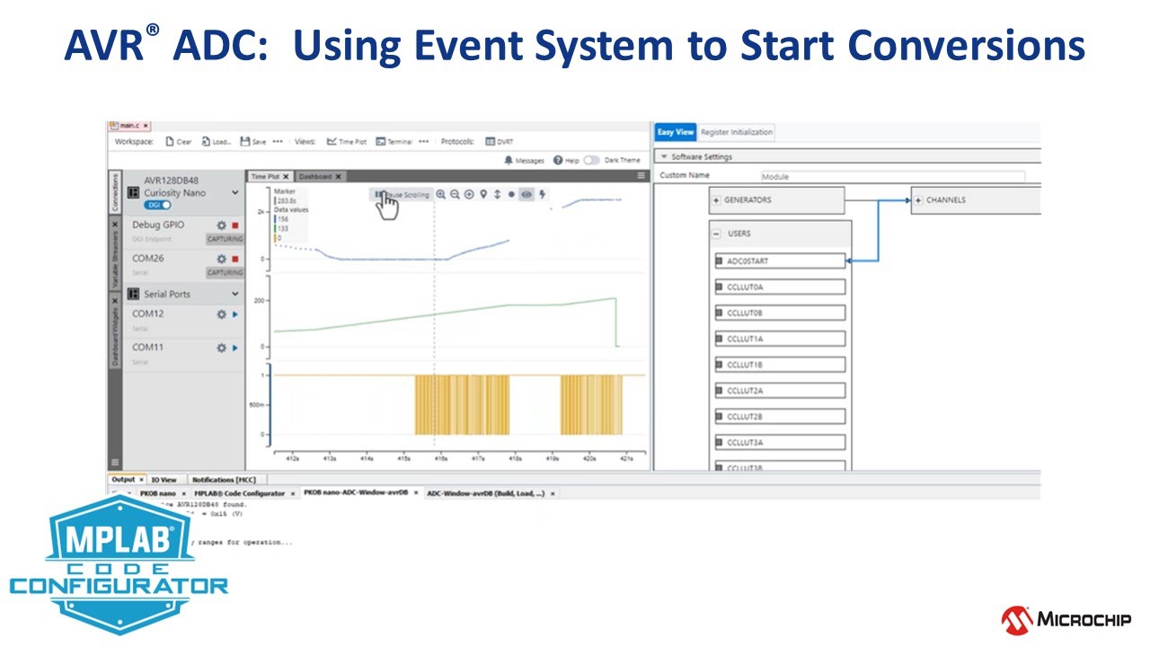Image resolution: width=1150 pixels, height=647 pixels.
Task: Select the CCLLUT0A user
Action: [780, 287]
